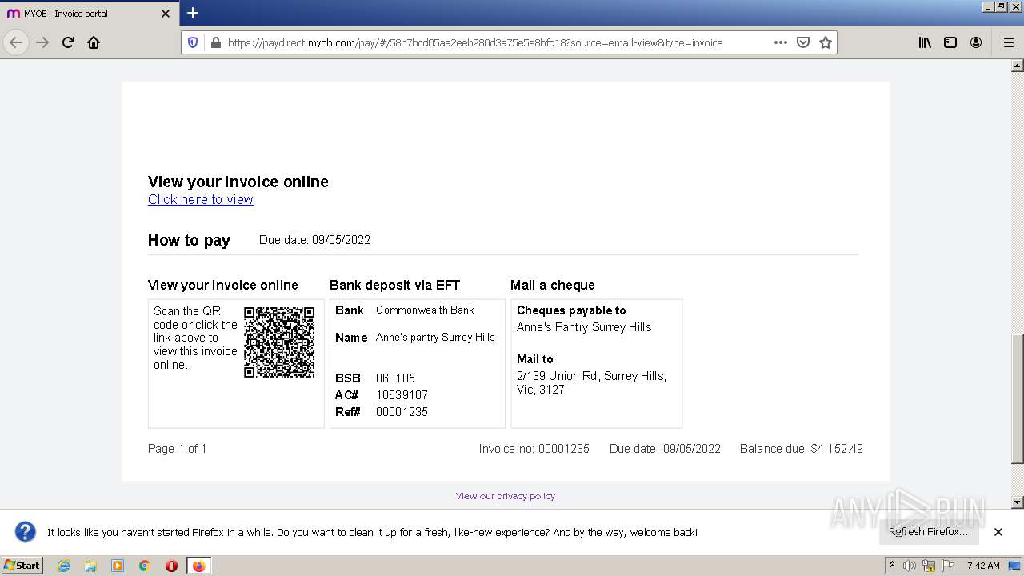Select the How to pay due date

314,240
